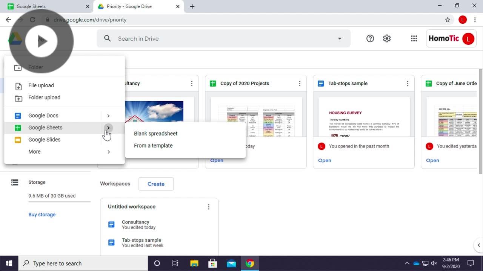Select From a template
The image size is (483, 271).
click(x=153, y=146)
